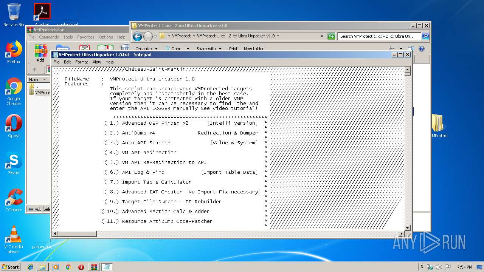This screenshot has height=272, width=484.
Task: Open Windows Media Player taskbar icon
Action: [56, 267]
